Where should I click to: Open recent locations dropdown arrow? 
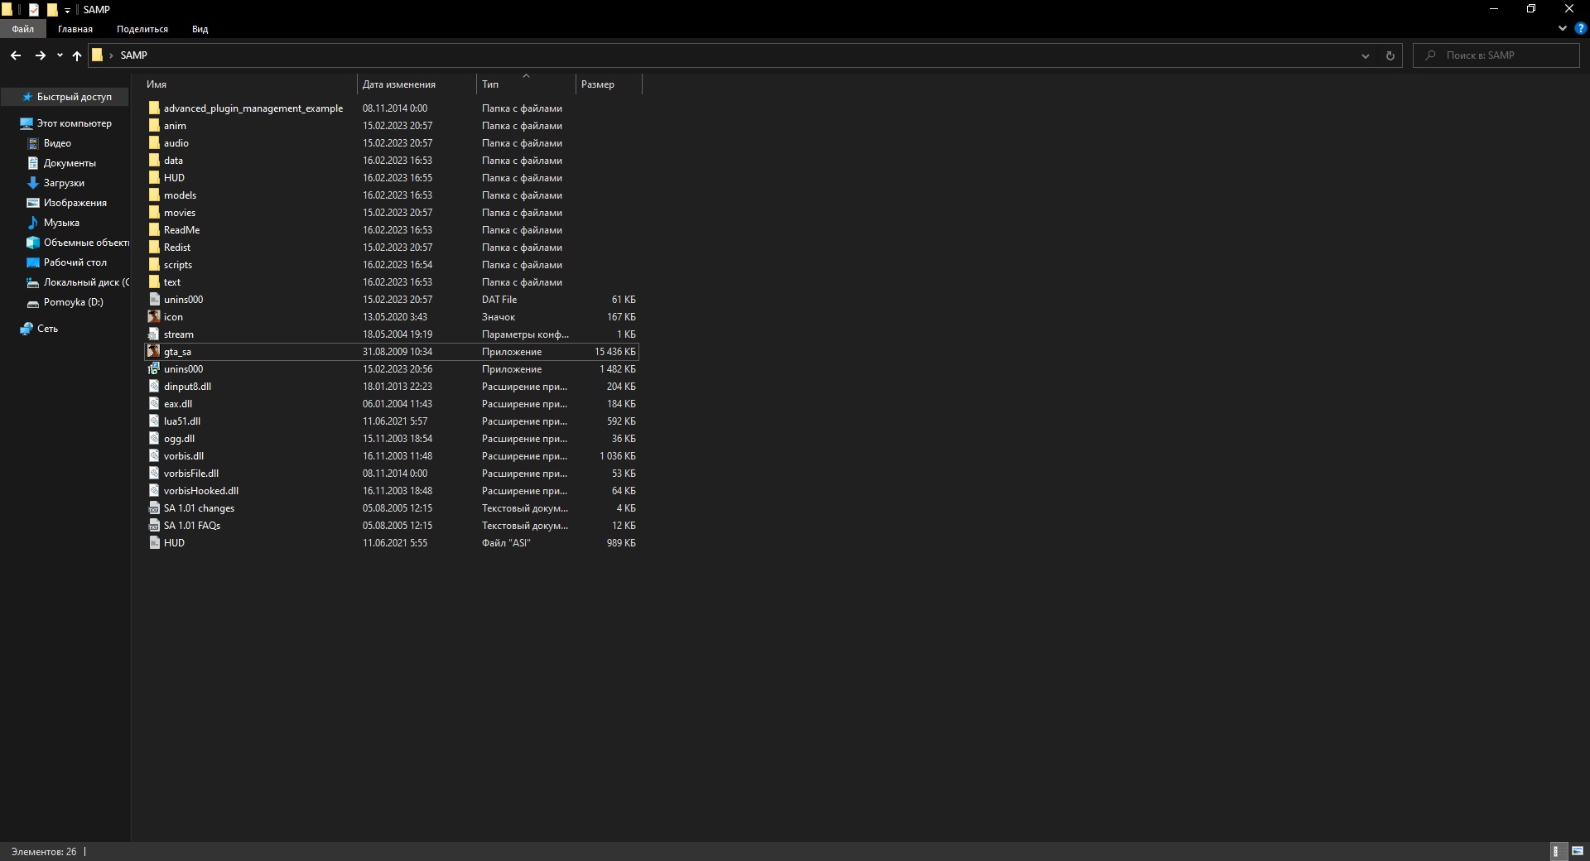(60, 55)
